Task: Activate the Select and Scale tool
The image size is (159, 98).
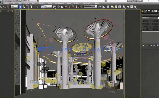Action: tap(43, 7)
